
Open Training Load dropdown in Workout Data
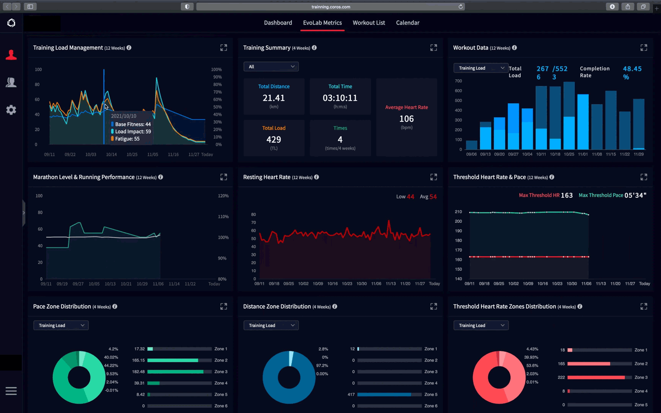click(481, 68)
